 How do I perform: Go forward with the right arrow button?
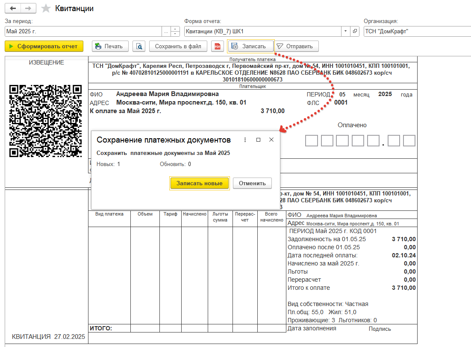click(28, 9)
